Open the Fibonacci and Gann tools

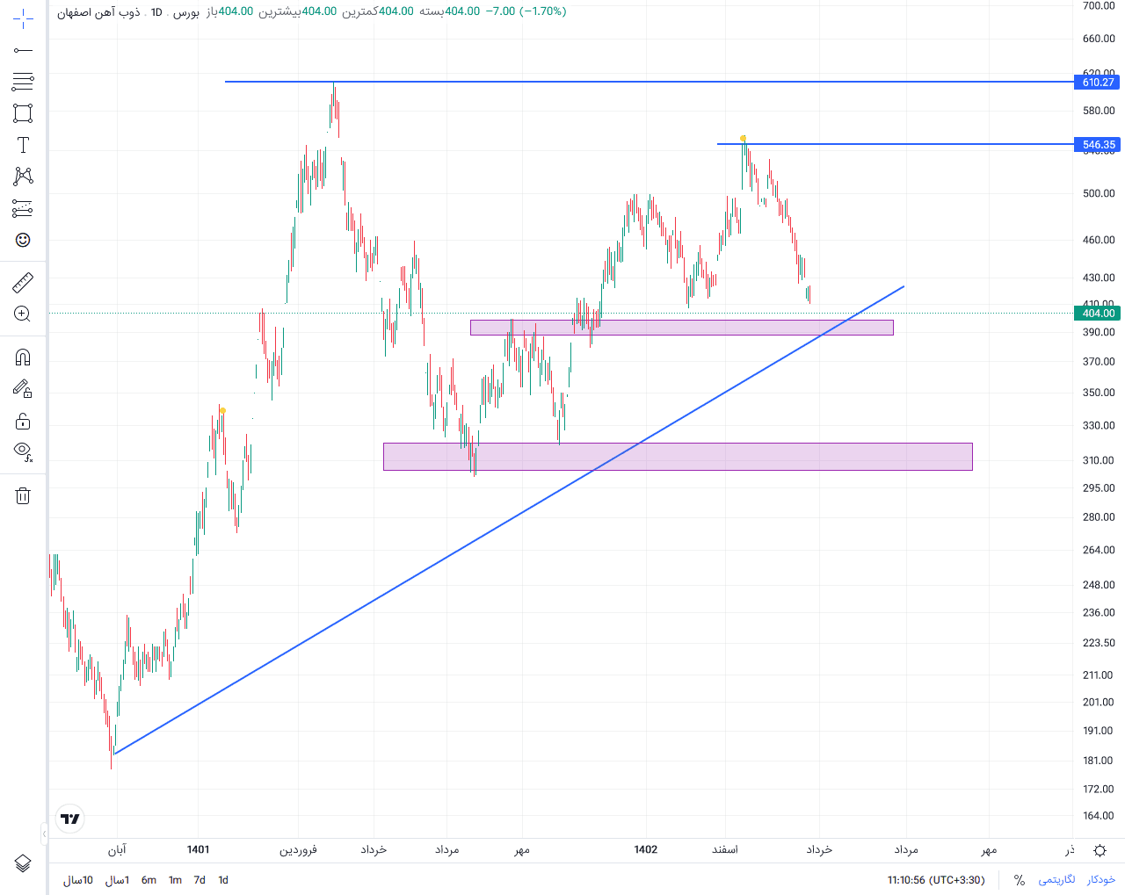coord(23,82)
